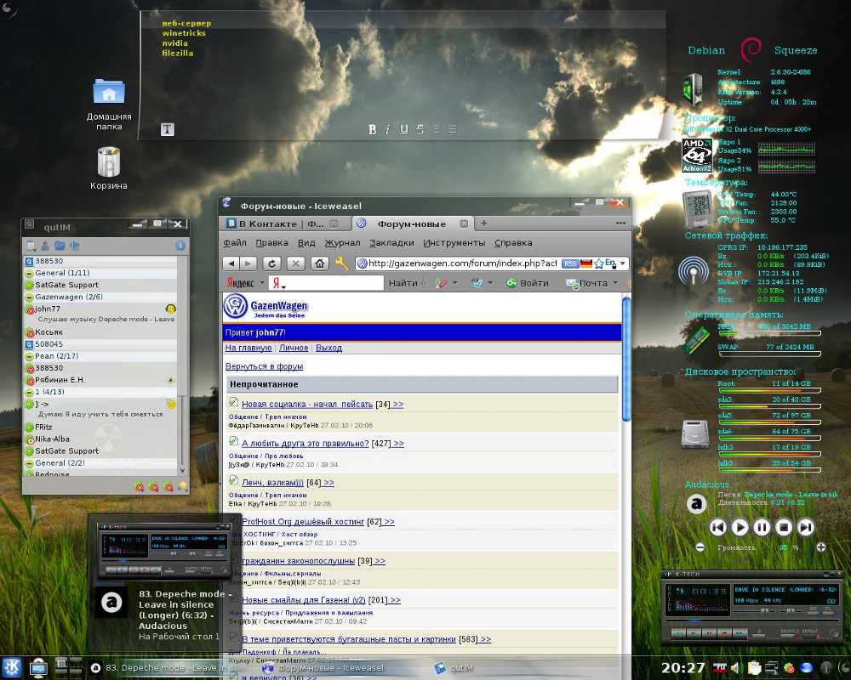Follow the На главную link
Screen dimensions: 851x680
pyautogui.click(x=248, y=348)
